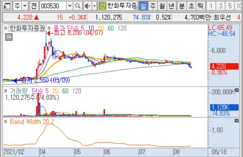243x157 pixels.
Task: Close the volume panel with its X icon
Action: [237, 90]
